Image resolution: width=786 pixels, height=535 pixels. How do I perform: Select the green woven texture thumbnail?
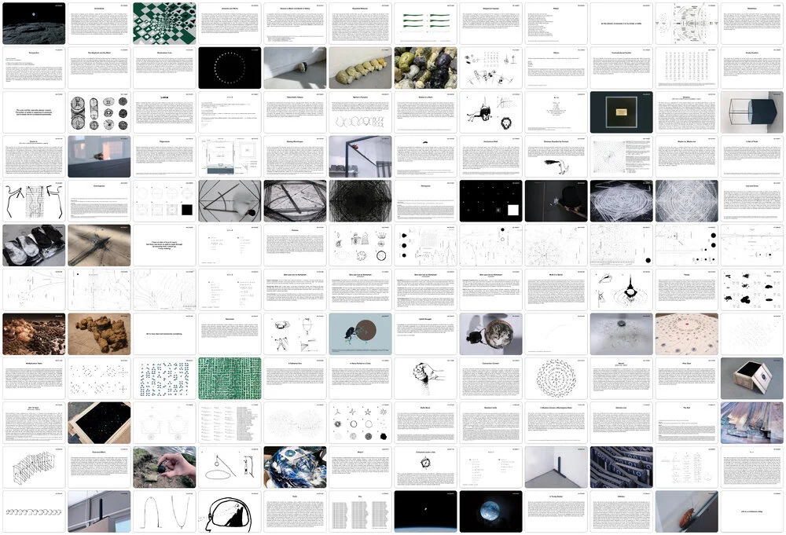(230, 379)
